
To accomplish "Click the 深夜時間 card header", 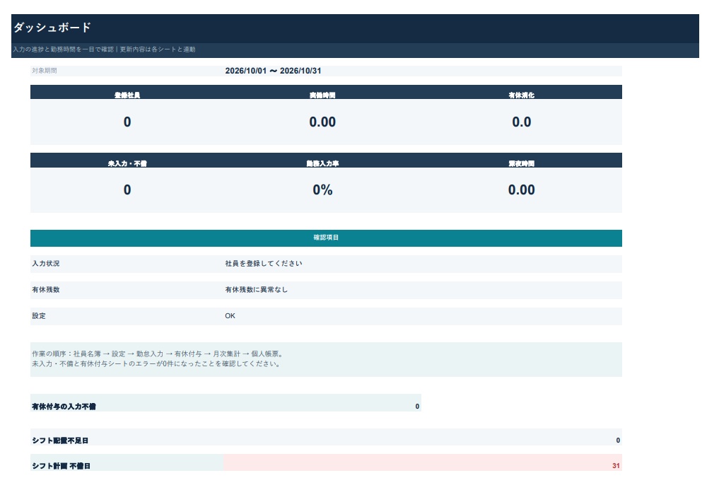I will (521, 163).
